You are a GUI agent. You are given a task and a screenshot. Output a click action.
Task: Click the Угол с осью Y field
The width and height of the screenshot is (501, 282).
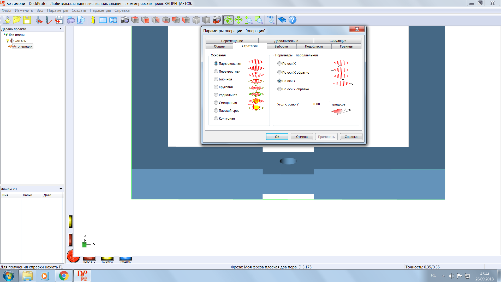point(320,104)
